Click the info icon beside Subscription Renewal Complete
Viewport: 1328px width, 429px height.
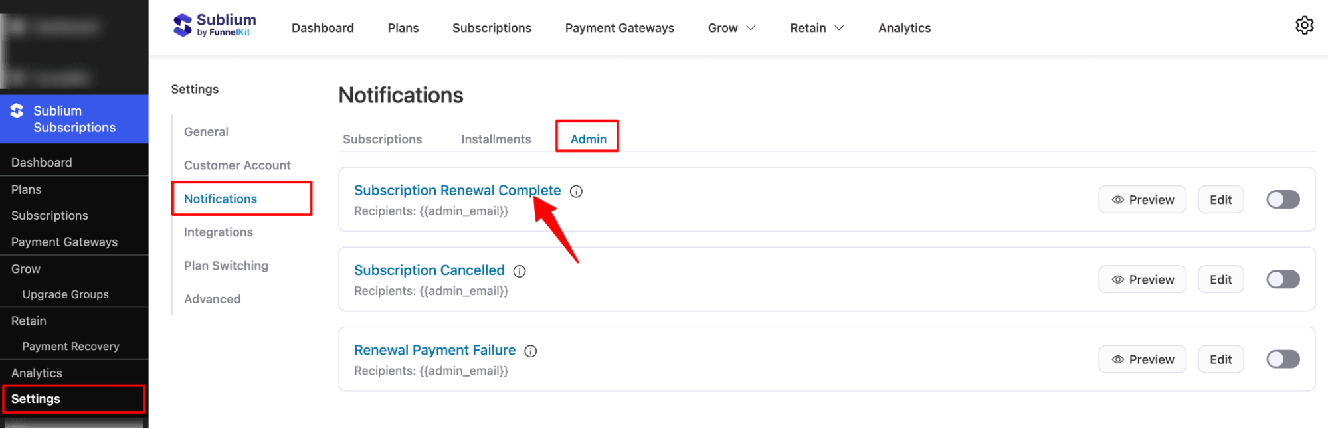575,191
